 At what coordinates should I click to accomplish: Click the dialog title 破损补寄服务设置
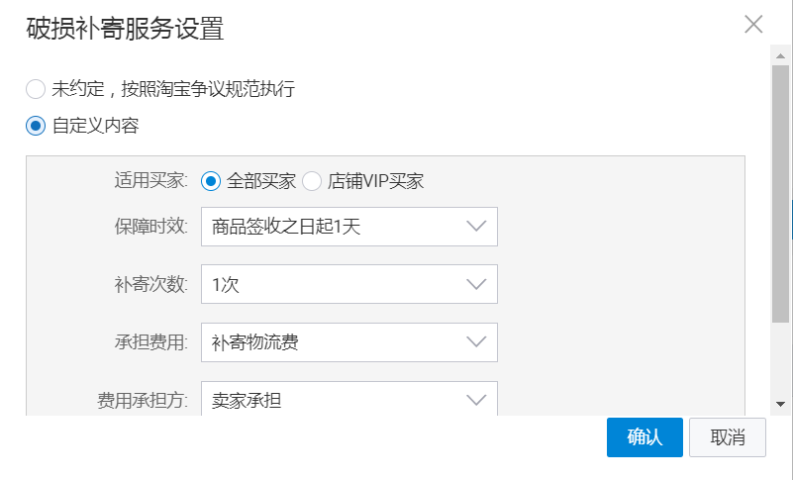pos(124,29)
